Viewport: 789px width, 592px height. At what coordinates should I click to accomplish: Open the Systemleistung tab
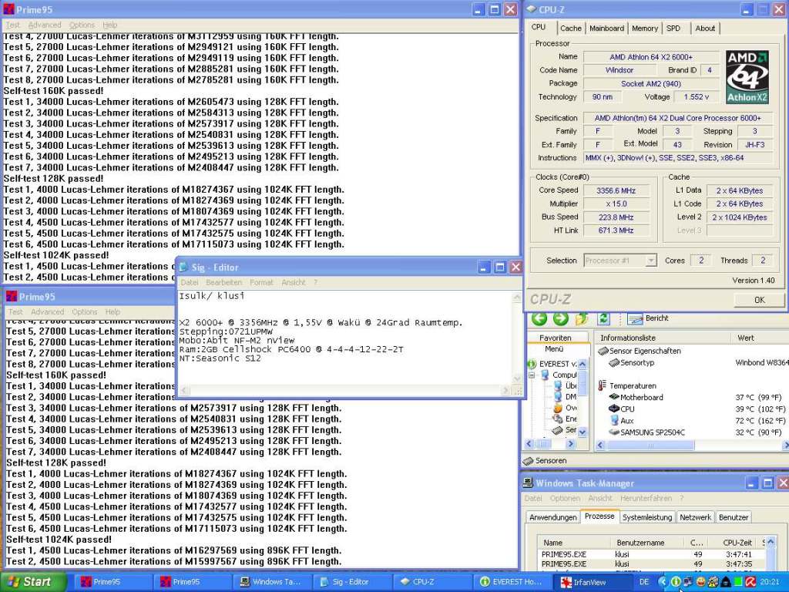pos(647,517)
